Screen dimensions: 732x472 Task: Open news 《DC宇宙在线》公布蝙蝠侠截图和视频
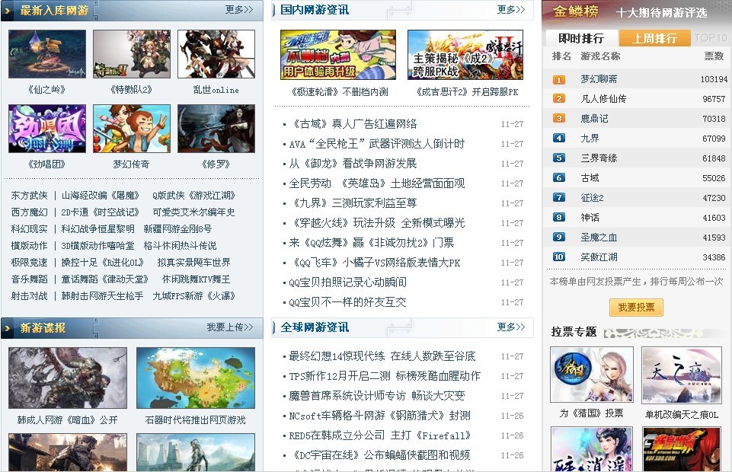[x=379, y=455]
